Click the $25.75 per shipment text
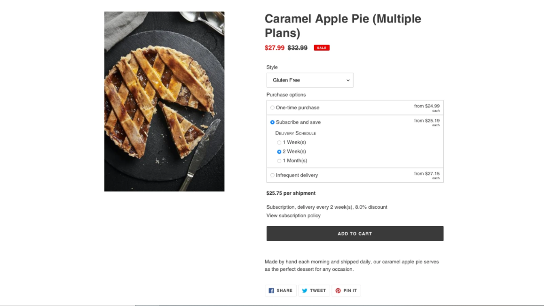544x306 pixels. click(291, 193)
